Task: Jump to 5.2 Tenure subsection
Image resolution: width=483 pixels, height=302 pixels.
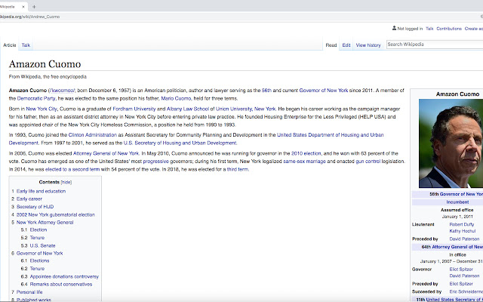Action: [37, 238]
